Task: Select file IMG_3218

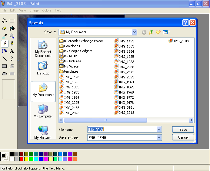Action: pos(124,113)
